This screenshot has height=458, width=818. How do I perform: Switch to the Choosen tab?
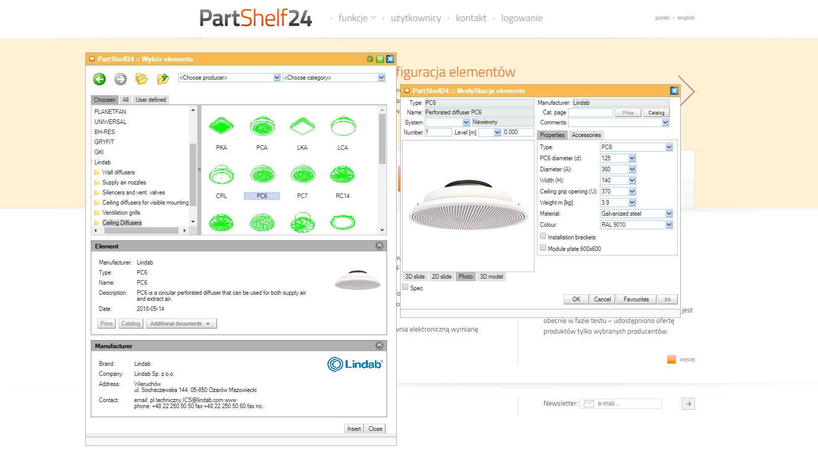(104, 100)
